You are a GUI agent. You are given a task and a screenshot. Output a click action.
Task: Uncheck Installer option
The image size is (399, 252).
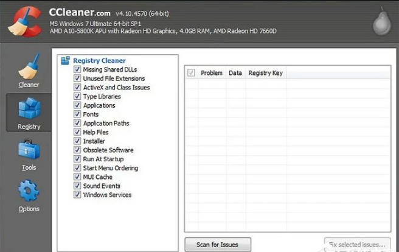click(x=77, y=141)
